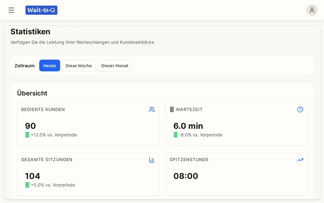
Task: Switch time range to Diese Woche
Action: (x=78, y=65)
